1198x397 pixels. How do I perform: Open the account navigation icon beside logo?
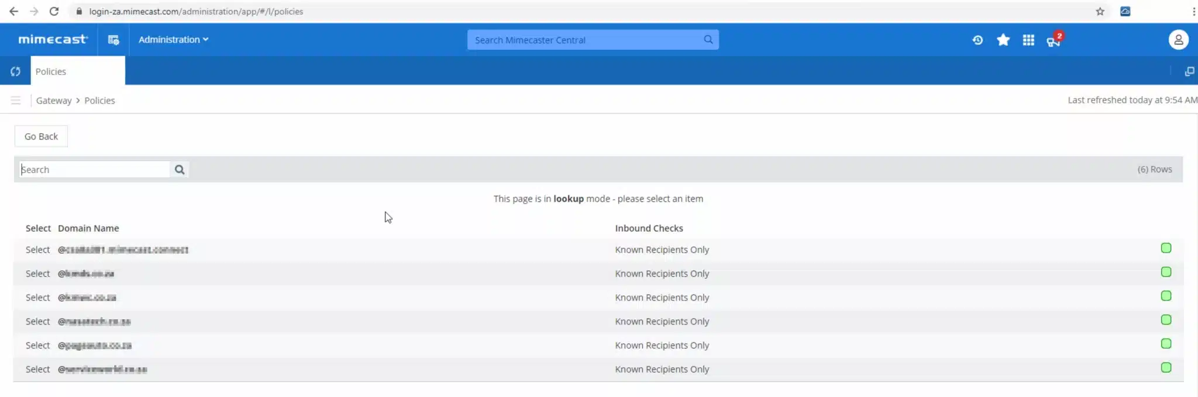[113, 40]
